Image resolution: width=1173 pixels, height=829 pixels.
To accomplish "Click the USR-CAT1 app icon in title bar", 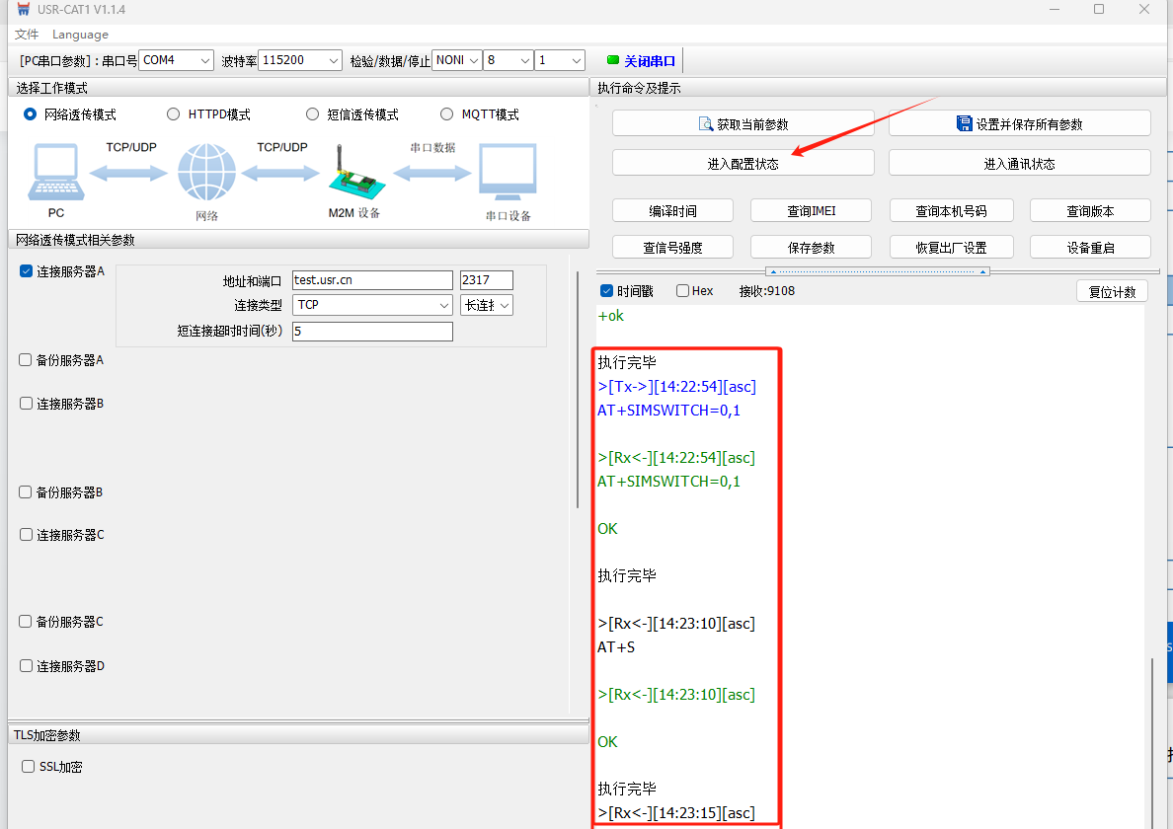I will (23, 9).
